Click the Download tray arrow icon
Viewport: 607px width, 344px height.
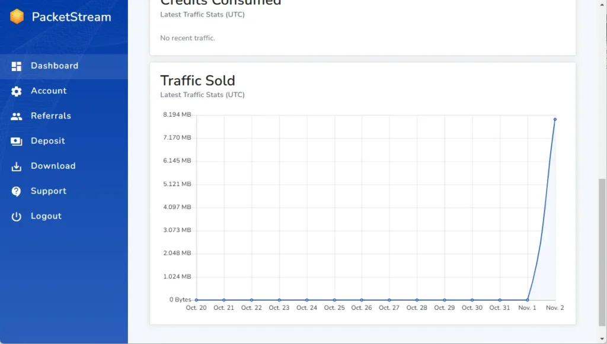[16, 166]
